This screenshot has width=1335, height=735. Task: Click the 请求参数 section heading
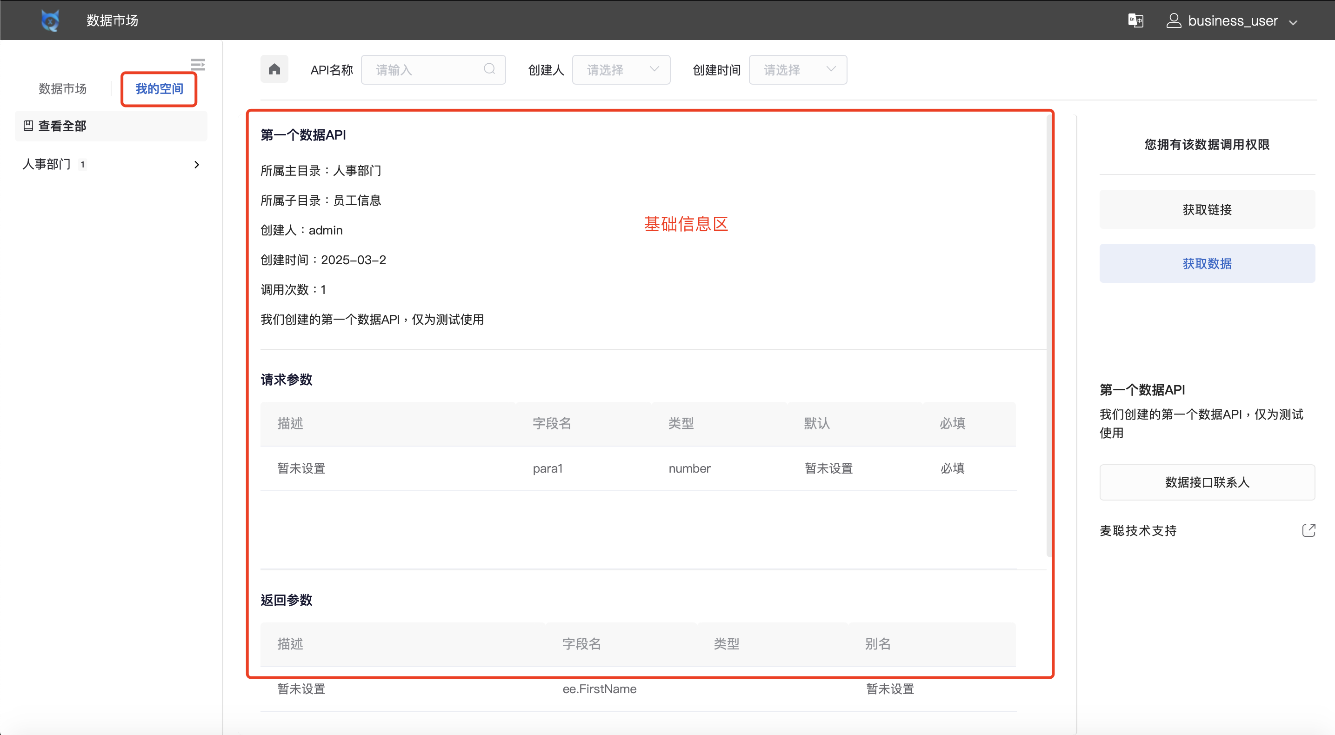(286, 380)
